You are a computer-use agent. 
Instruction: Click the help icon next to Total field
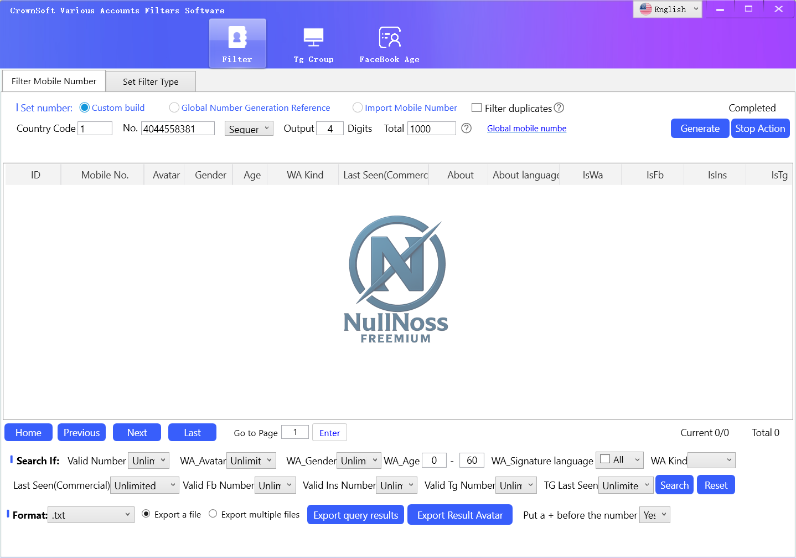[x=467, y=129]
